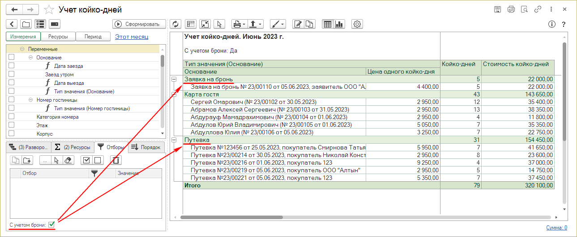Switch report to chart view
The width and height of the screenshot is (577, 237).
coord(339,24)
